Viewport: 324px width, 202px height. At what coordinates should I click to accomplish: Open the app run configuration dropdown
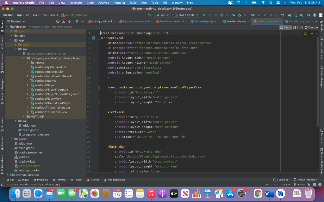point(163,15)
